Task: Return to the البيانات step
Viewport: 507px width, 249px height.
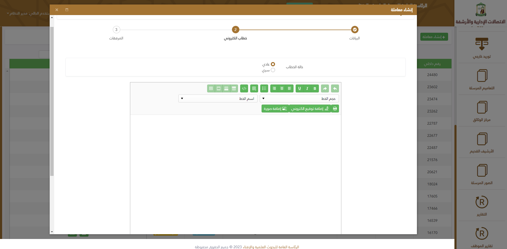Action: pos(355,30)
